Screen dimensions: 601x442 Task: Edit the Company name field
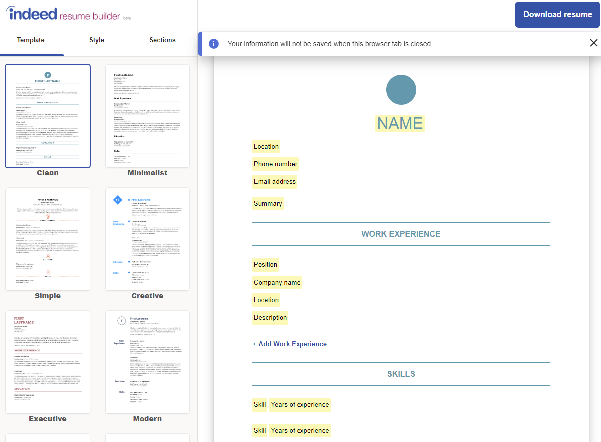[x=277, y=283]
